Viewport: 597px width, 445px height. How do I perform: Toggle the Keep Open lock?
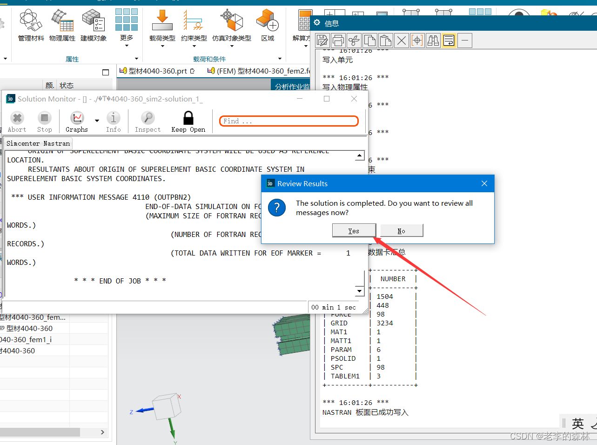point(188,122)
